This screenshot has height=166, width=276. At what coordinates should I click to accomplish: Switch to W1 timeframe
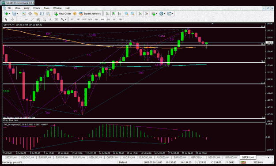tap(114, 19)
